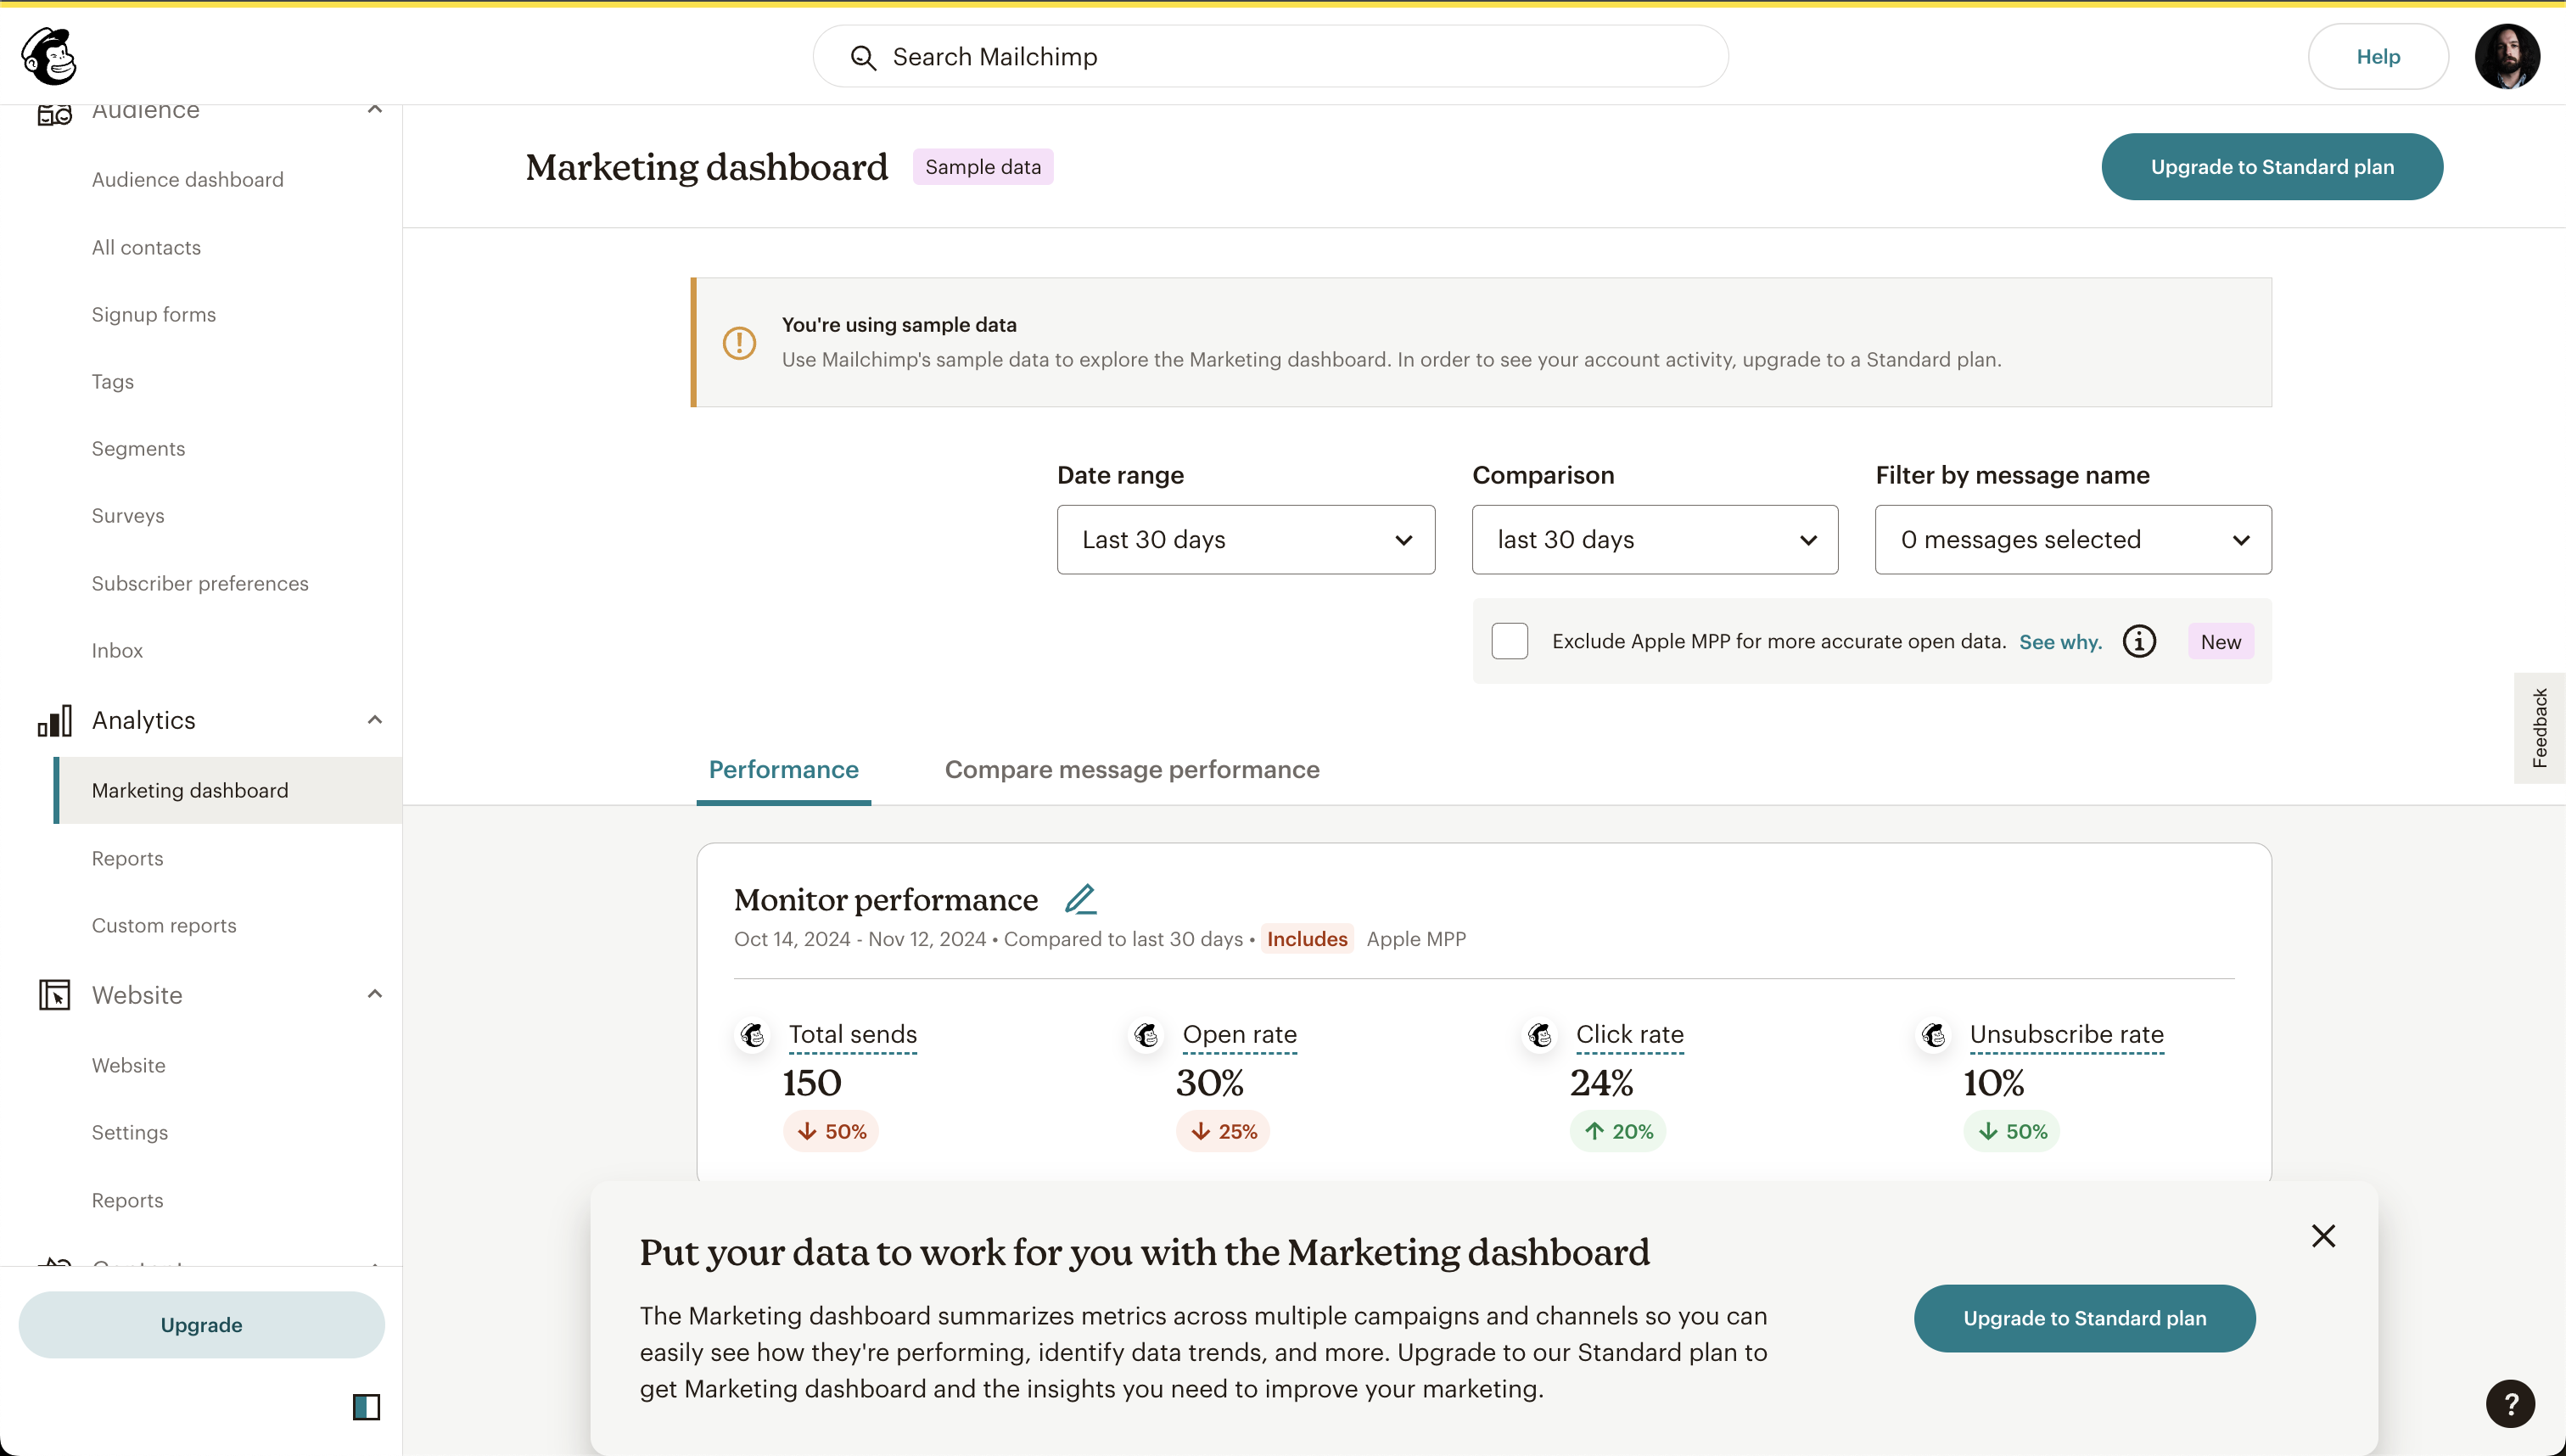Click the New badge
Image resolution: width=2566 pixels, height=1456 pixels.
point(2220,642)
